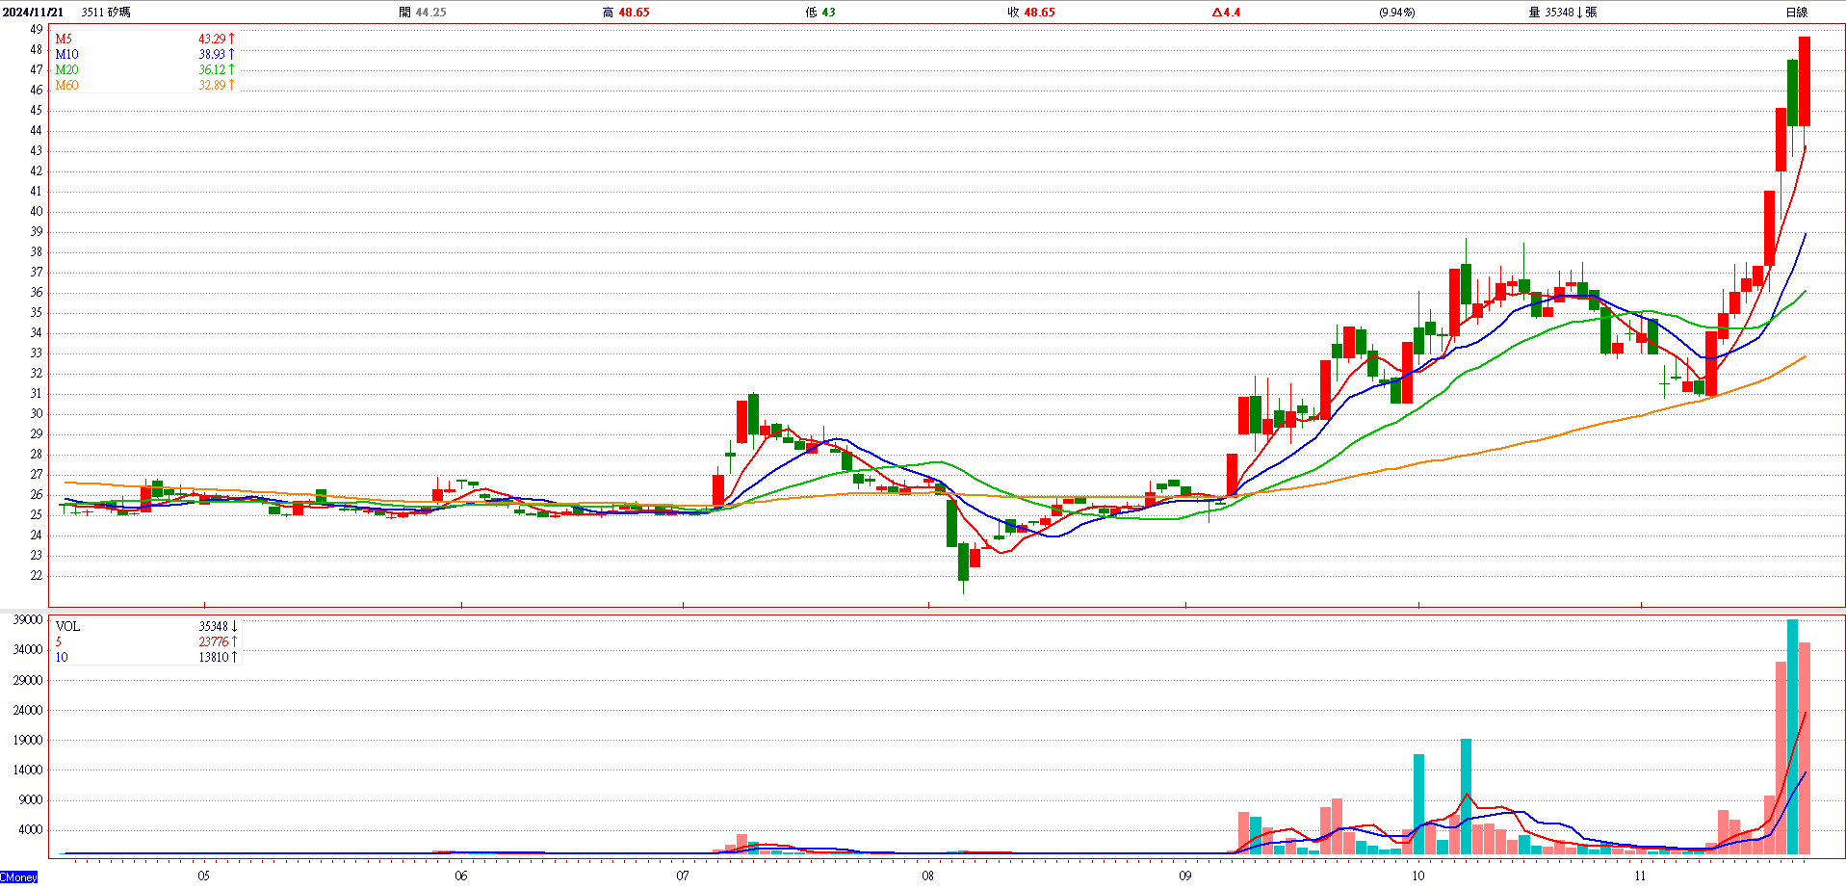Click the 高 48.65 high price
Screen dimensions: 1846x889
click(x=626, y=13)
